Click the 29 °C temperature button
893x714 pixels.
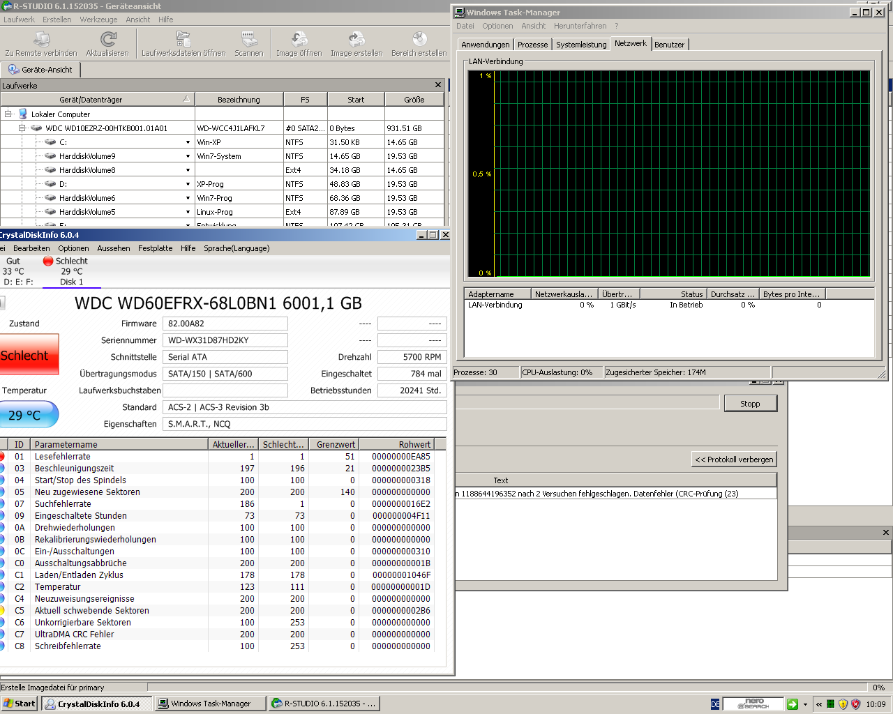click(x=28, y=415)
